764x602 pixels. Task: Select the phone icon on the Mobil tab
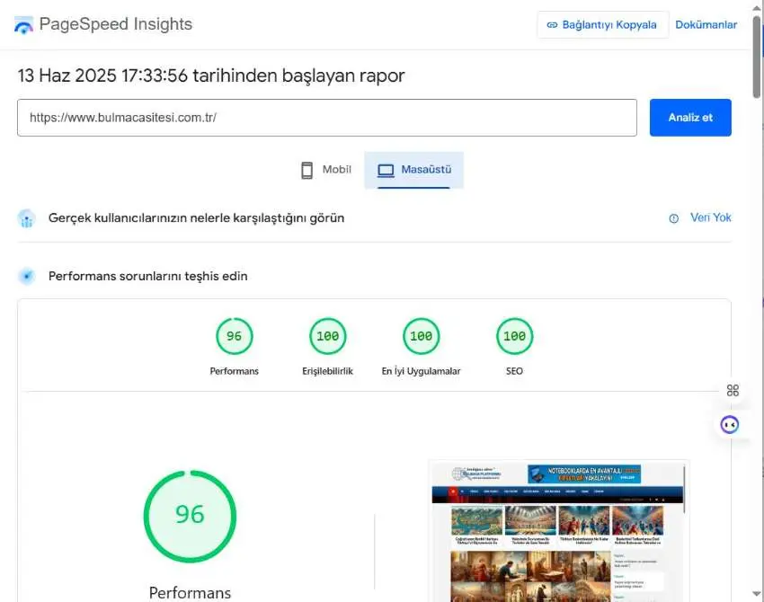[306, 169]
